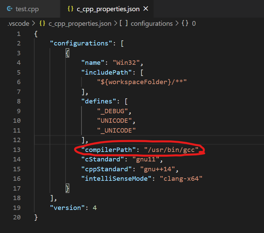The image size is (264, 233).
Task: Click the "${workspaceFolder}/**" include path string
Action: [x=142, y=82]
